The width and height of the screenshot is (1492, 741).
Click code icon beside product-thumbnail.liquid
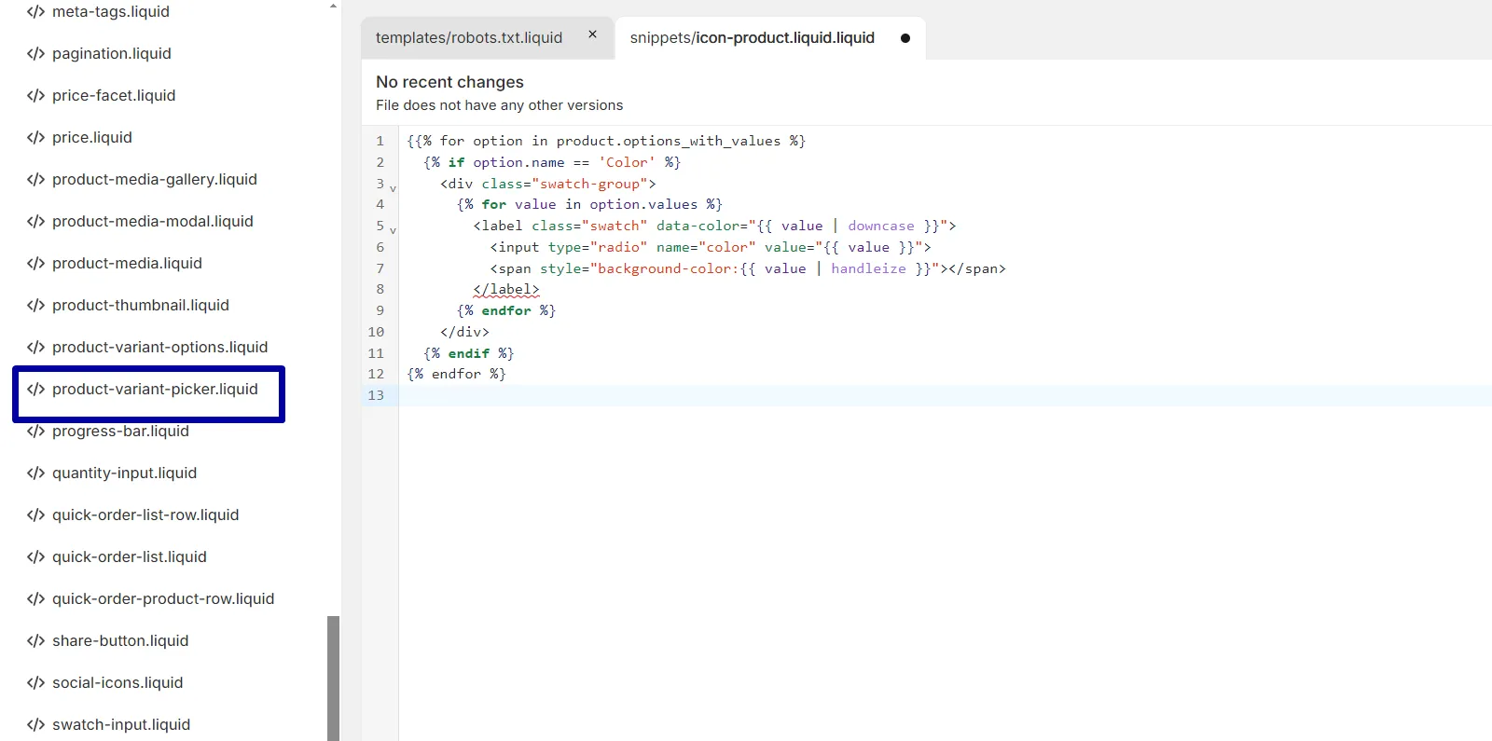point(35,306)
